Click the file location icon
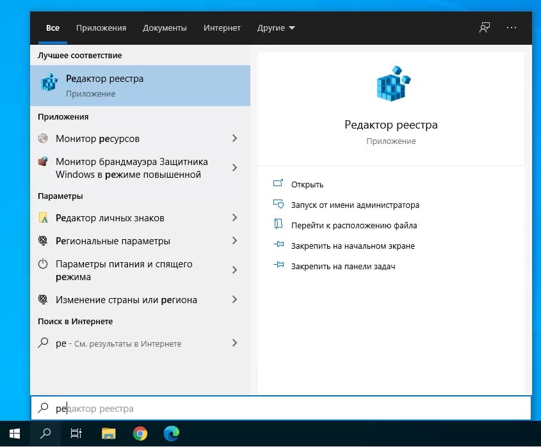 click(278, 224)
